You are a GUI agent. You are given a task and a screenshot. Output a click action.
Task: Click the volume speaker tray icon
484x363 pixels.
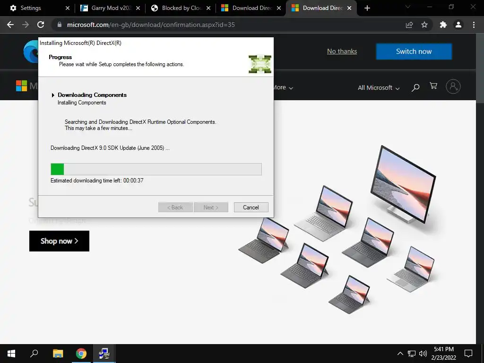coord(423,354)
